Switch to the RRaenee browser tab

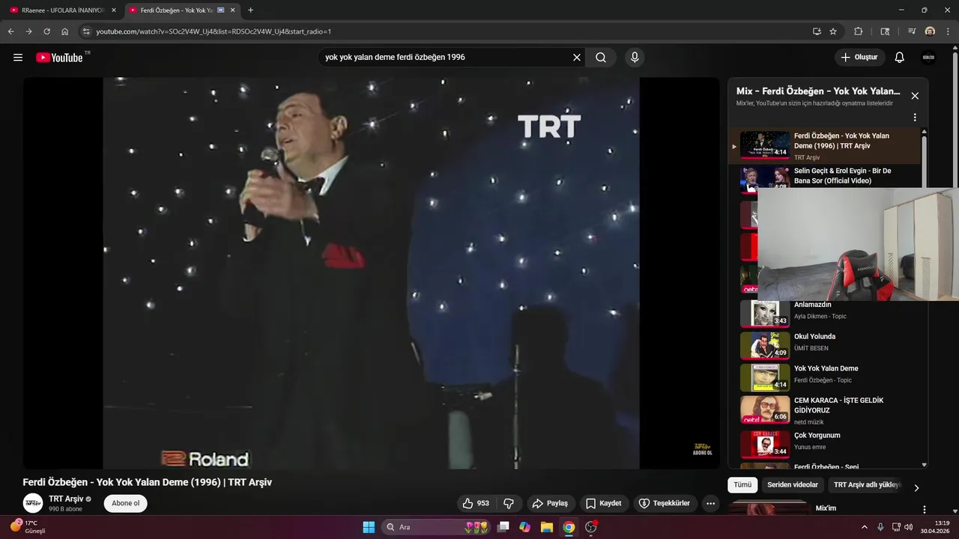(63, 10)
